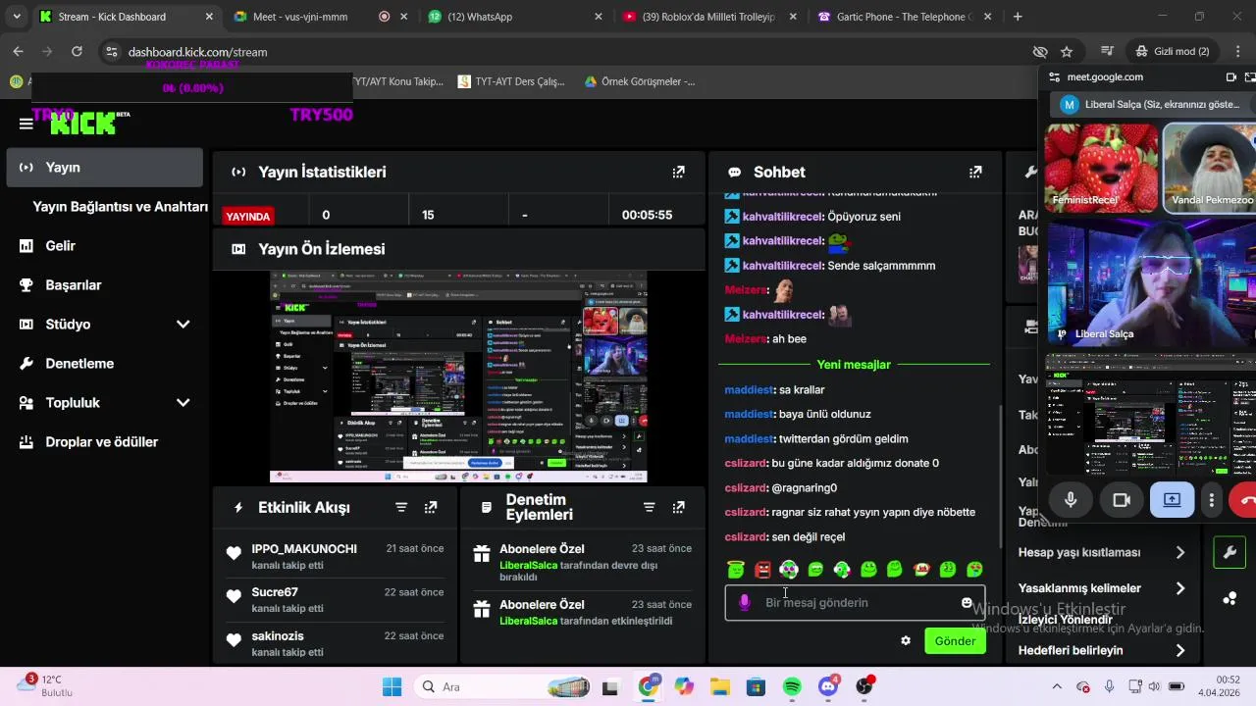Open Başarılar sidebar item

[x=104, y=285]
